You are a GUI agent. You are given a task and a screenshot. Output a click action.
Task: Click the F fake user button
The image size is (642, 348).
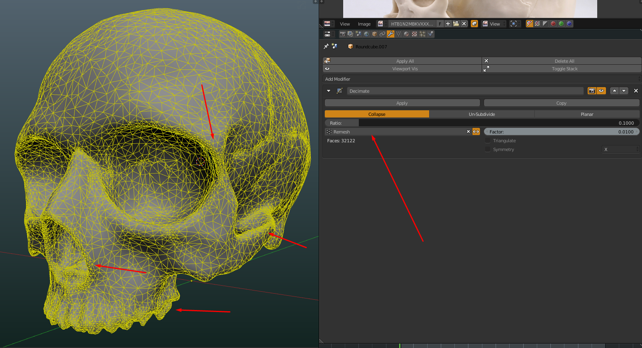coord(440,24)
